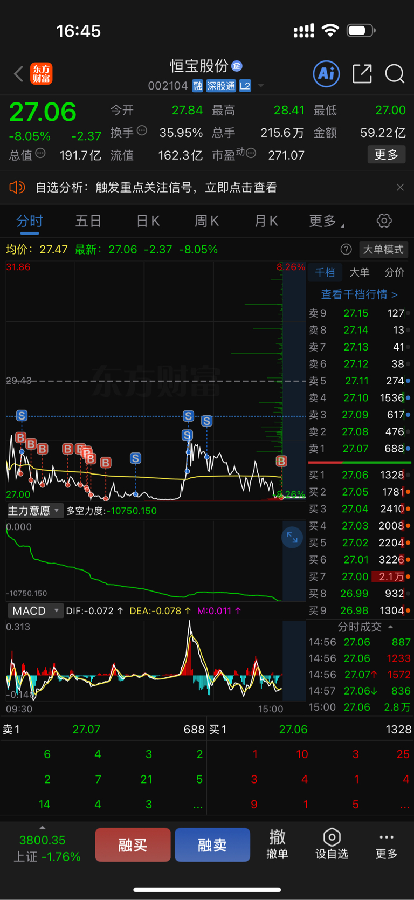Viewport: 414px width, 900px height.
Task: Select the 千档 order book tab
Action: tap(325, 272)
